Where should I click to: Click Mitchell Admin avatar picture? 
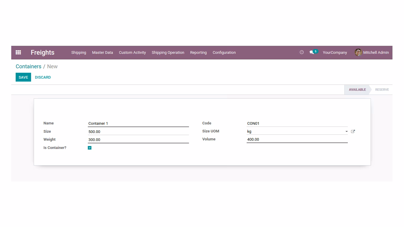[x=358, y=52]
